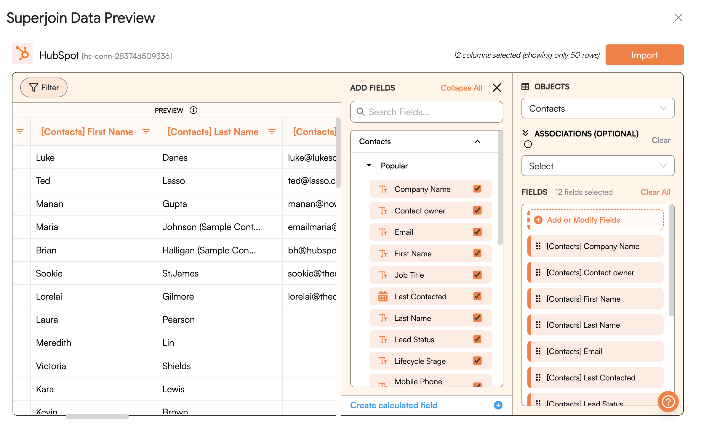Click the Search Fields input box

427,112
